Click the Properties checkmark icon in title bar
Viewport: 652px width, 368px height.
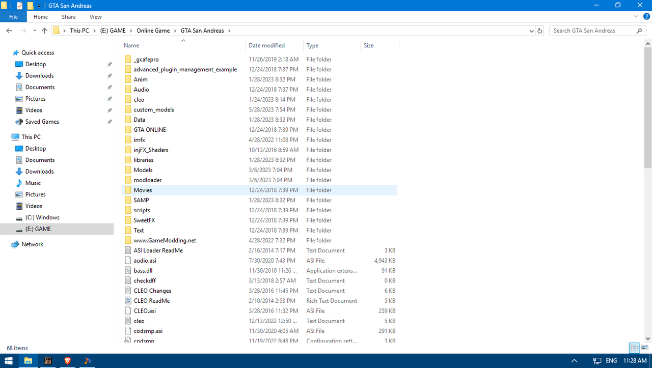point(20,5)
